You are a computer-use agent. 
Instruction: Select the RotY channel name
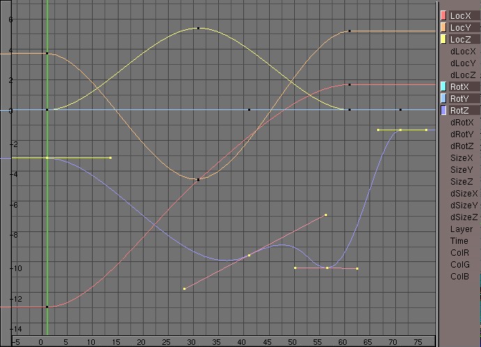(x=460, y=99)
